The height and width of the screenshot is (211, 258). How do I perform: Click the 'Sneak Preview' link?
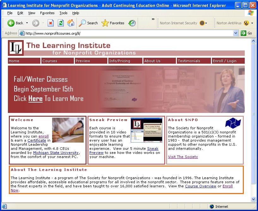coord(153,149)
